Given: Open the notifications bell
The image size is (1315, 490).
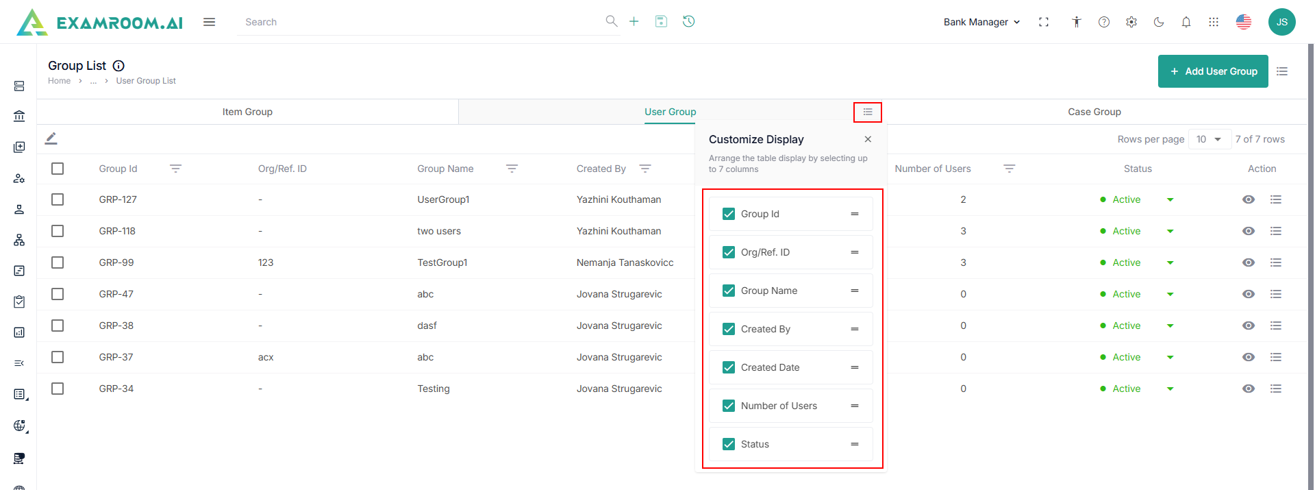Looking at the screenshot, I should pos(1186,22).
